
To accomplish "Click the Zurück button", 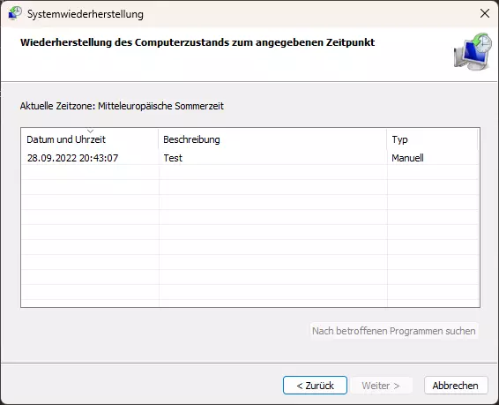I will click(x=315, y=386).
